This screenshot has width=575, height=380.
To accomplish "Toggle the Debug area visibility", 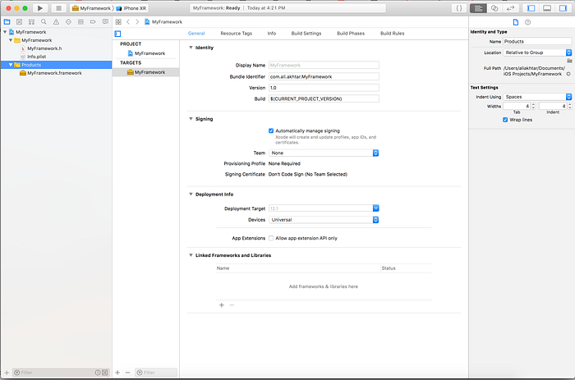I will (547, 8).
